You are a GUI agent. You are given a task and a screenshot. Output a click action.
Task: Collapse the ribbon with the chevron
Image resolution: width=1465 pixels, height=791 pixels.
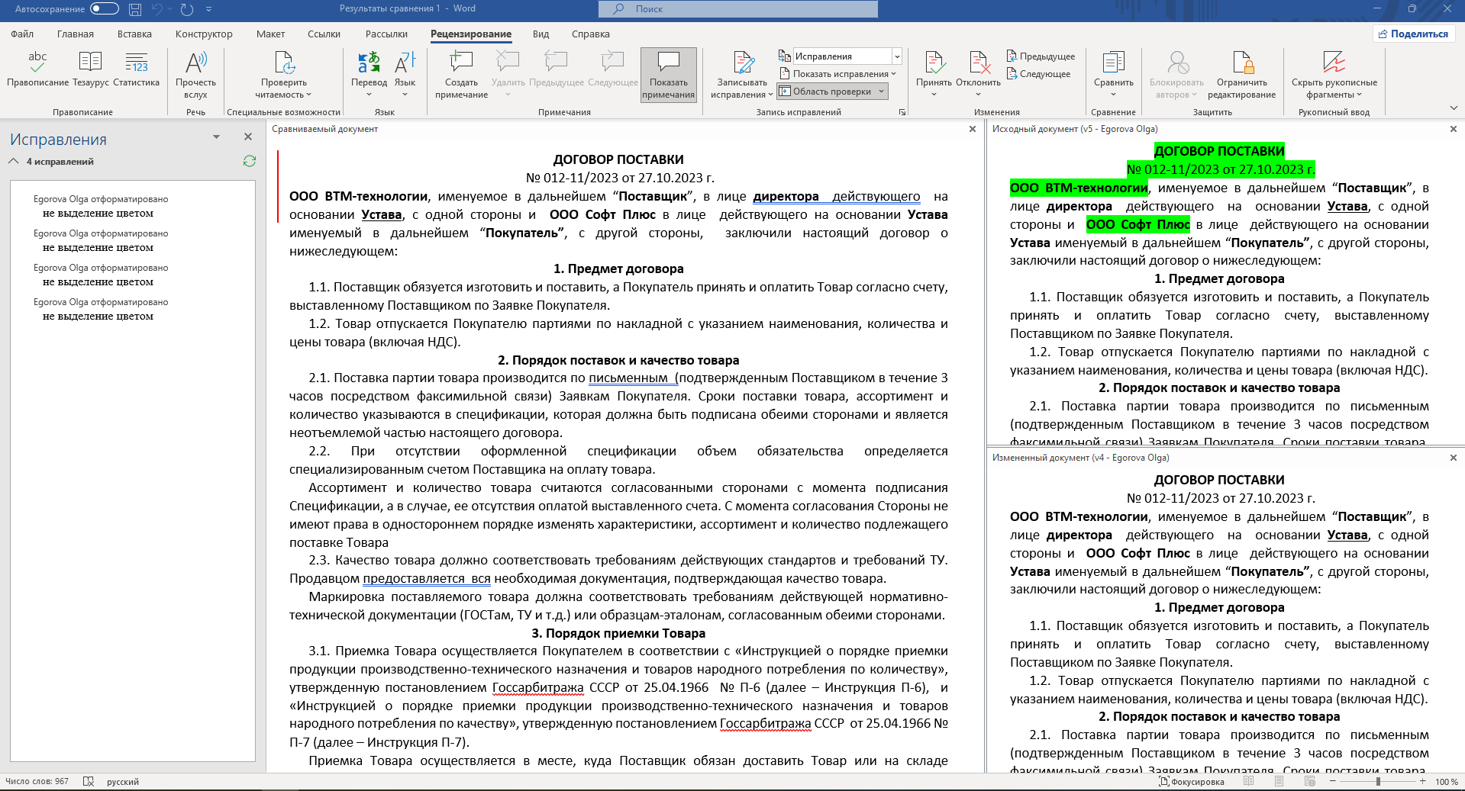[1454, 108]
